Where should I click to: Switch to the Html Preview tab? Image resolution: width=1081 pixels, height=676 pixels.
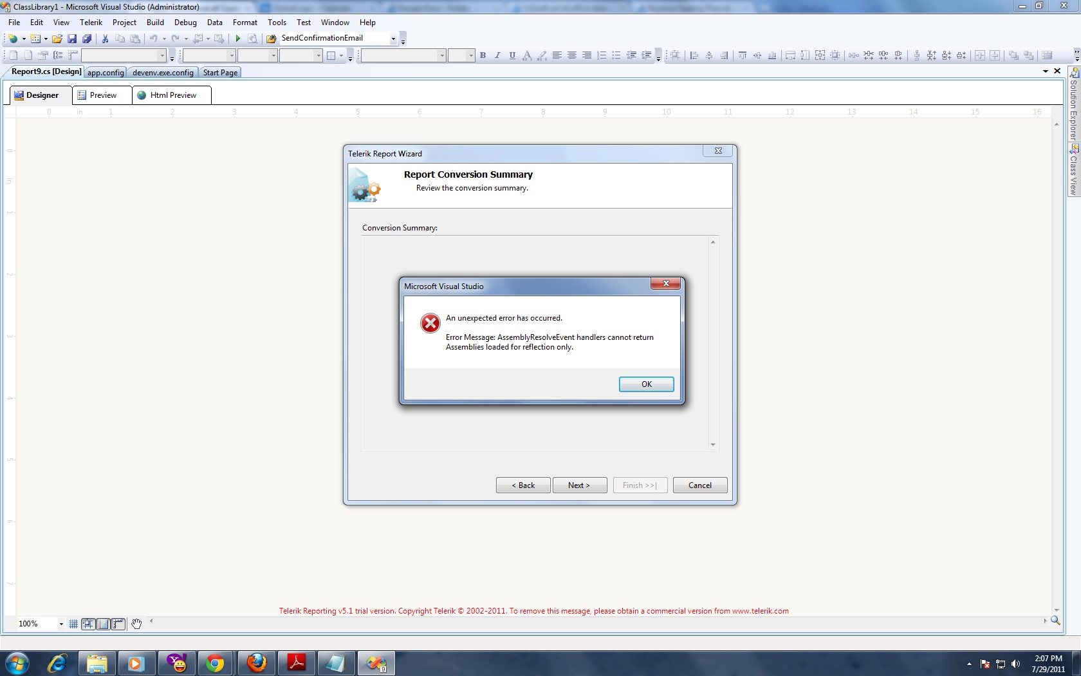(x=172, y=95)
